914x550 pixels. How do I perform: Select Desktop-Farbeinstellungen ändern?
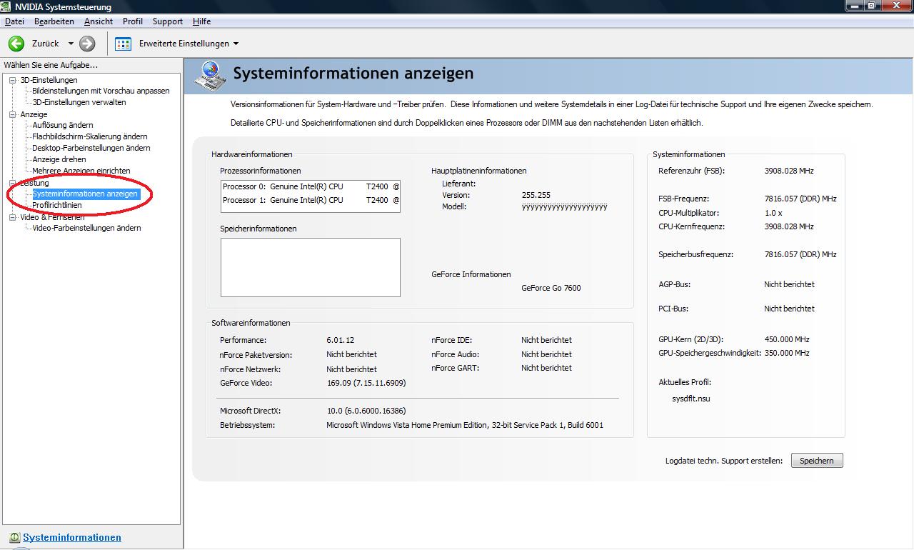click(91, 148)
